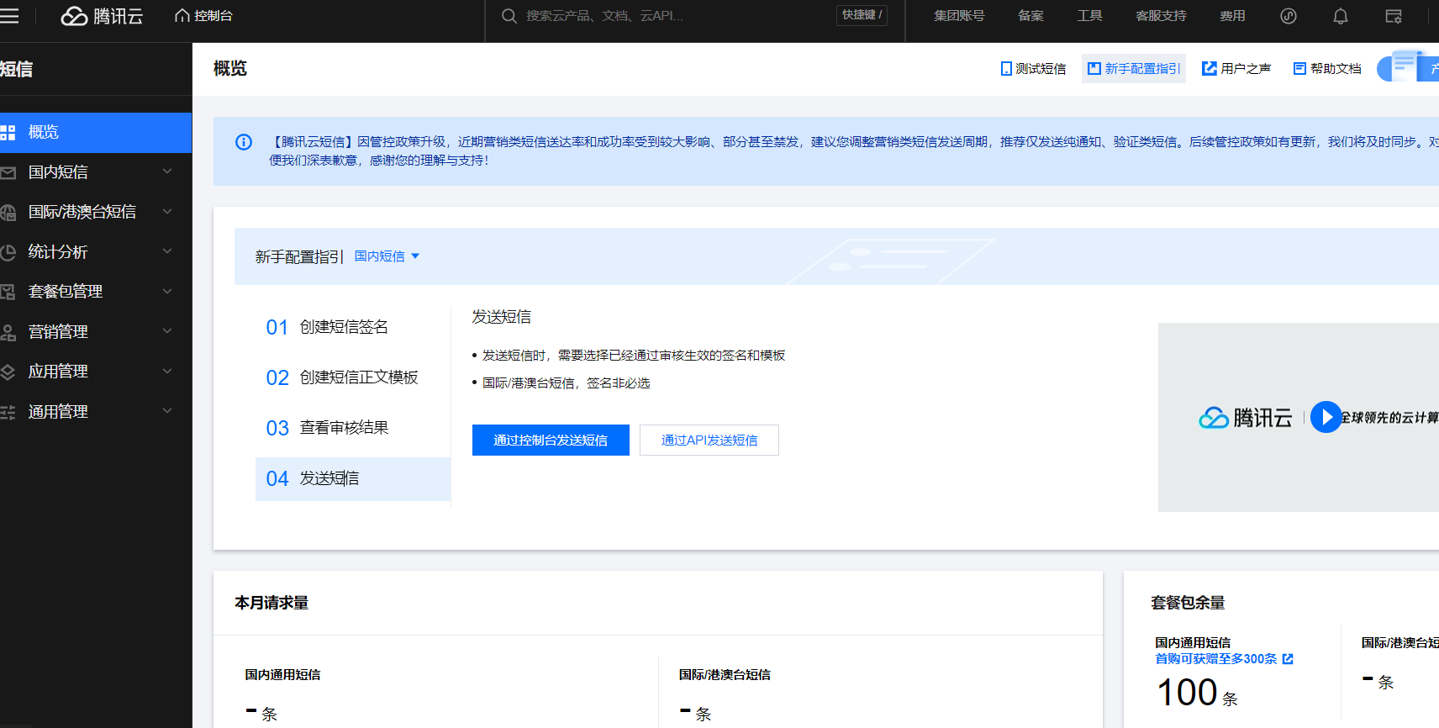Click the circular music-note icon in top bar

click(x=1289, y=16)
